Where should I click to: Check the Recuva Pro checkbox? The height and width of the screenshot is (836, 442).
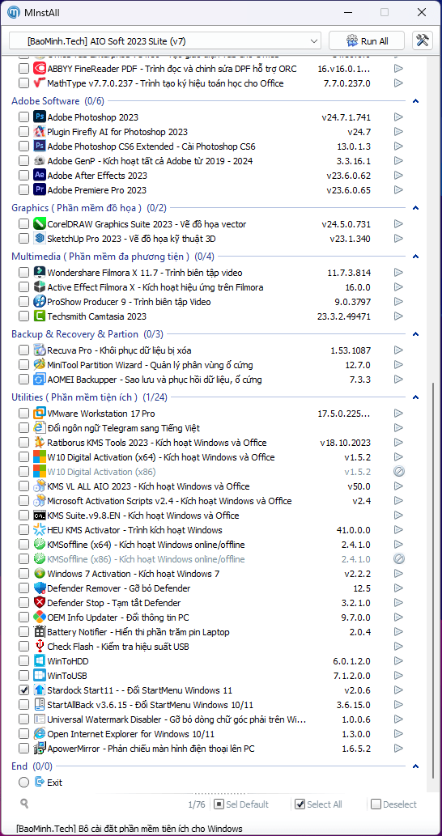[23, 350]
